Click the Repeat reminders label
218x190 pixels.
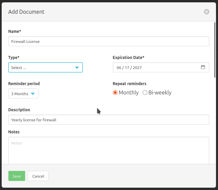click(129, 84)
